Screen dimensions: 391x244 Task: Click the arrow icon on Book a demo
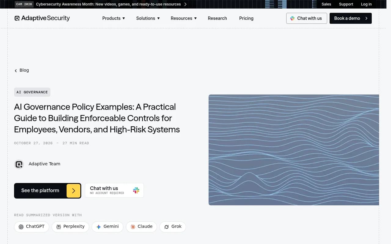click(x=366, y=18)
